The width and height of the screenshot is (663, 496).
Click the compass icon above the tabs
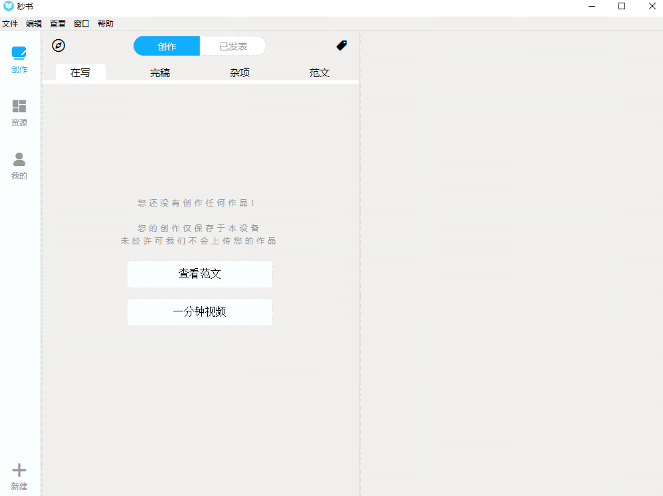(58, 46)
